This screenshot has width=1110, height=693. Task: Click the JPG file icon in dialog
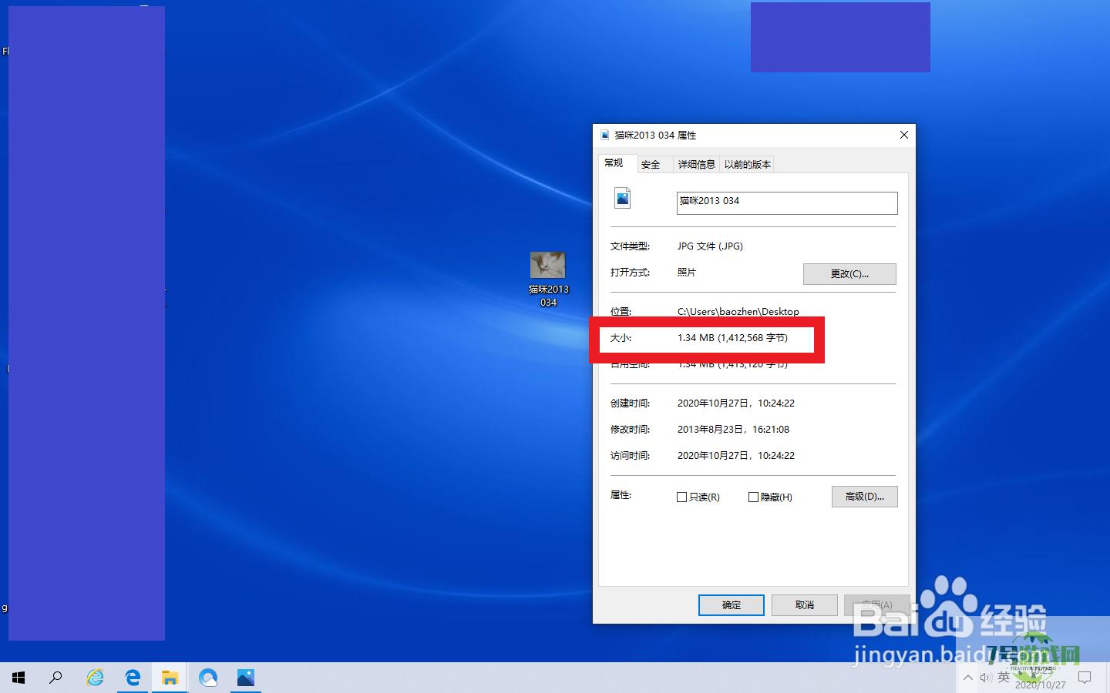click(622, 199)
